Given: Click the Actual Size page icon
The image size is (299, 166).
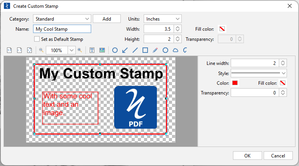Looking at the screenshot, I should [9, 50].
